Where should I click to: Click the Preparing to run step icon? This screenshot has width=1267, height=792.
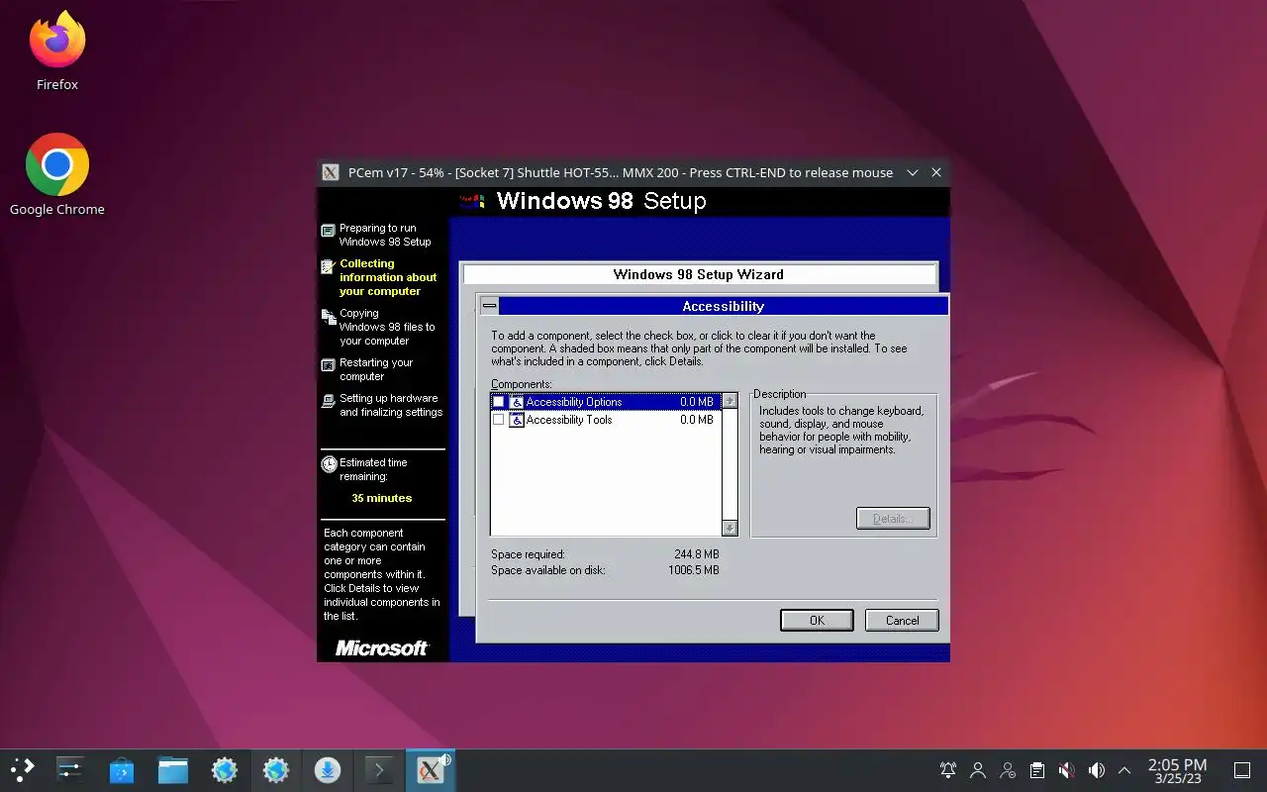coord(329,231)
